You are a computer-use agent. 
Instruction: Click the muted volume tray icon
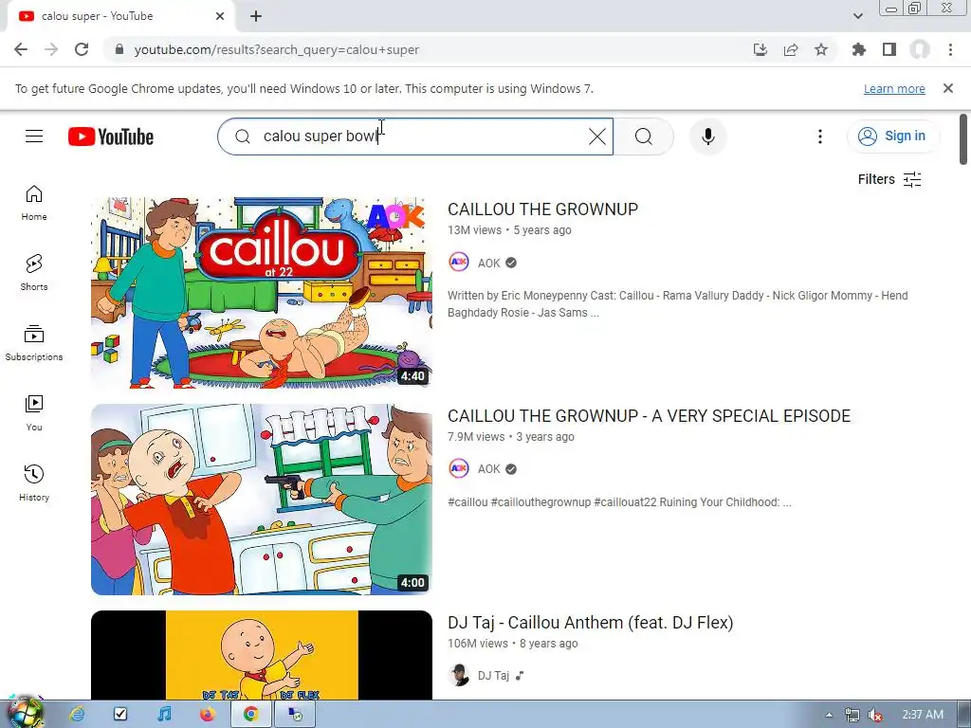coord(874,715)
